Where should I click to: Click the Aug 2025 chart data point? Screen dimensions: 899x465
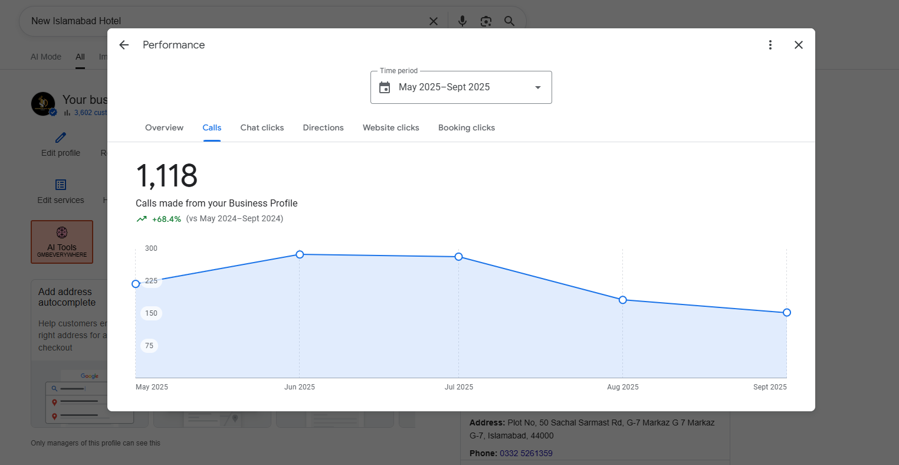click(x=622, y=300)
